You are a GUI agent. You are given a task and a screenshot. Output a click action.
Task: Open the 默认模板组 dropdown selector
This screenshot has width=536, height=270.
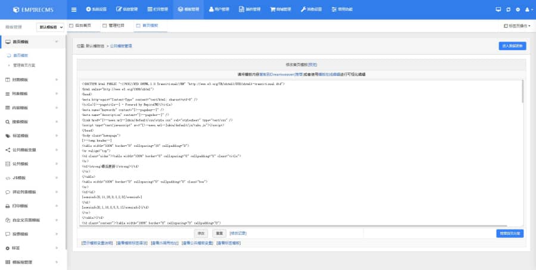[x=50, y=27]
